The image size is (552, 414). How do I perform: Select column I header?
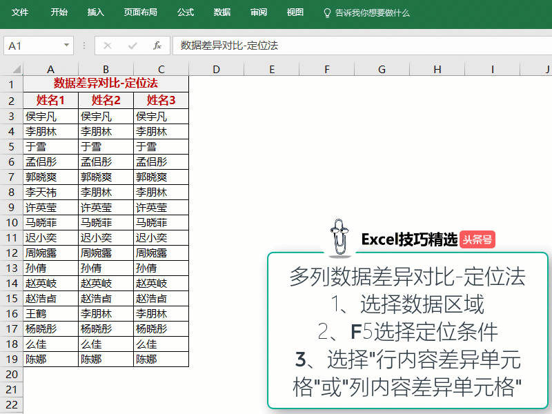(x=493, y=69)
